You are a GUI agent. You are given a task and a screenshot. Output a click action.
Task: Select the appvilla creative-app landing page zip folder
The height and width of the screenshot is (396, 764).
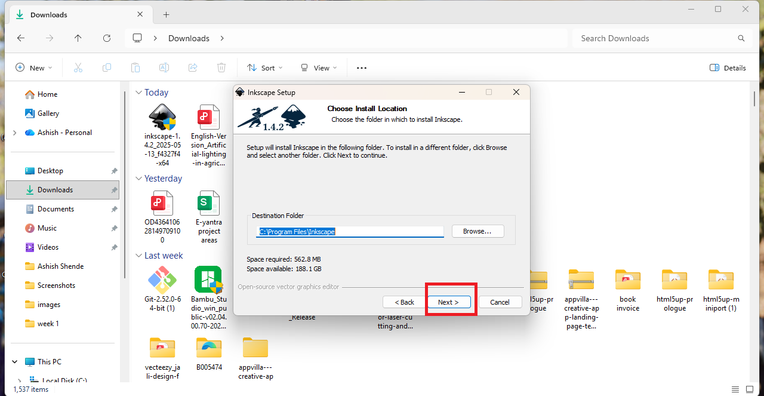click(x=581, y=280)
